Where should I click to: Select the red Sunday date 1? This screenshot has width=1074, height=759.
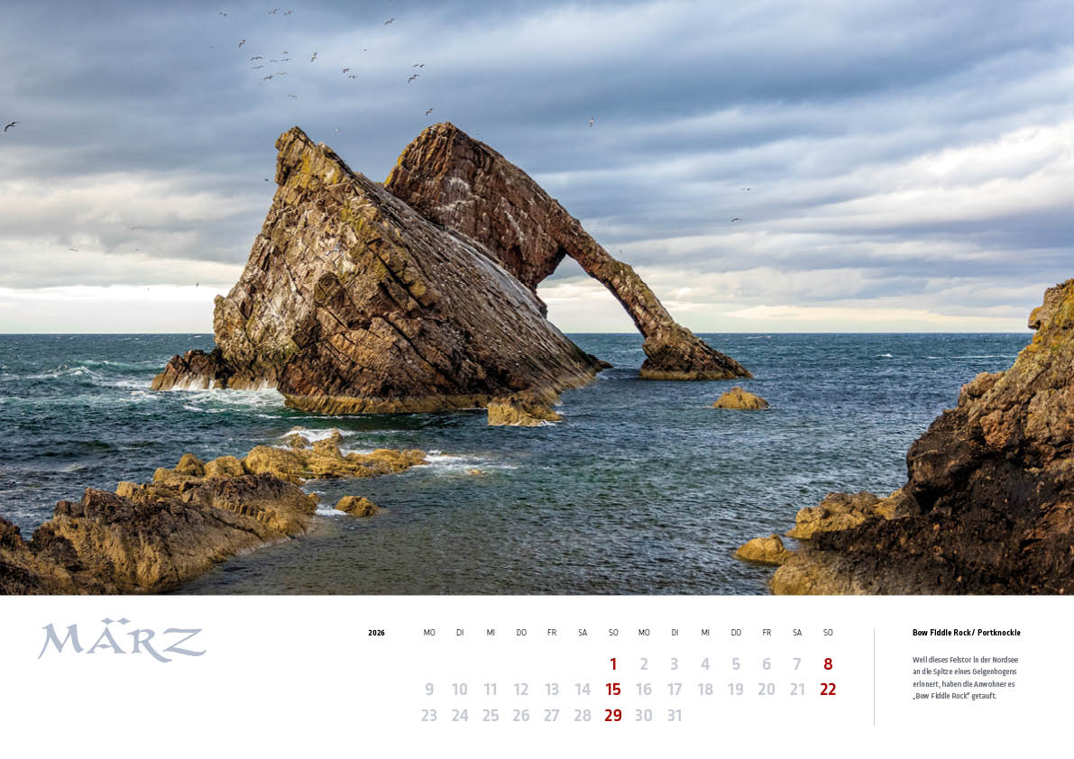pos(613,663)
